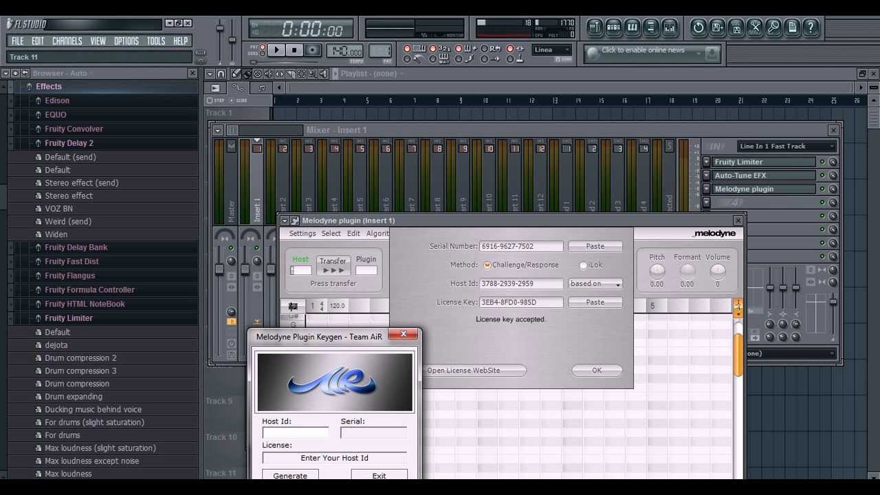Screen dimensions: 880x495
Task: Select the playback speaker tool in playlist toolbar
Action: [323, 74]
